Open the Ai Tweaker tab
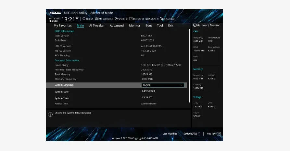This screenshot has width=290, height=151. tap(97, 26)
